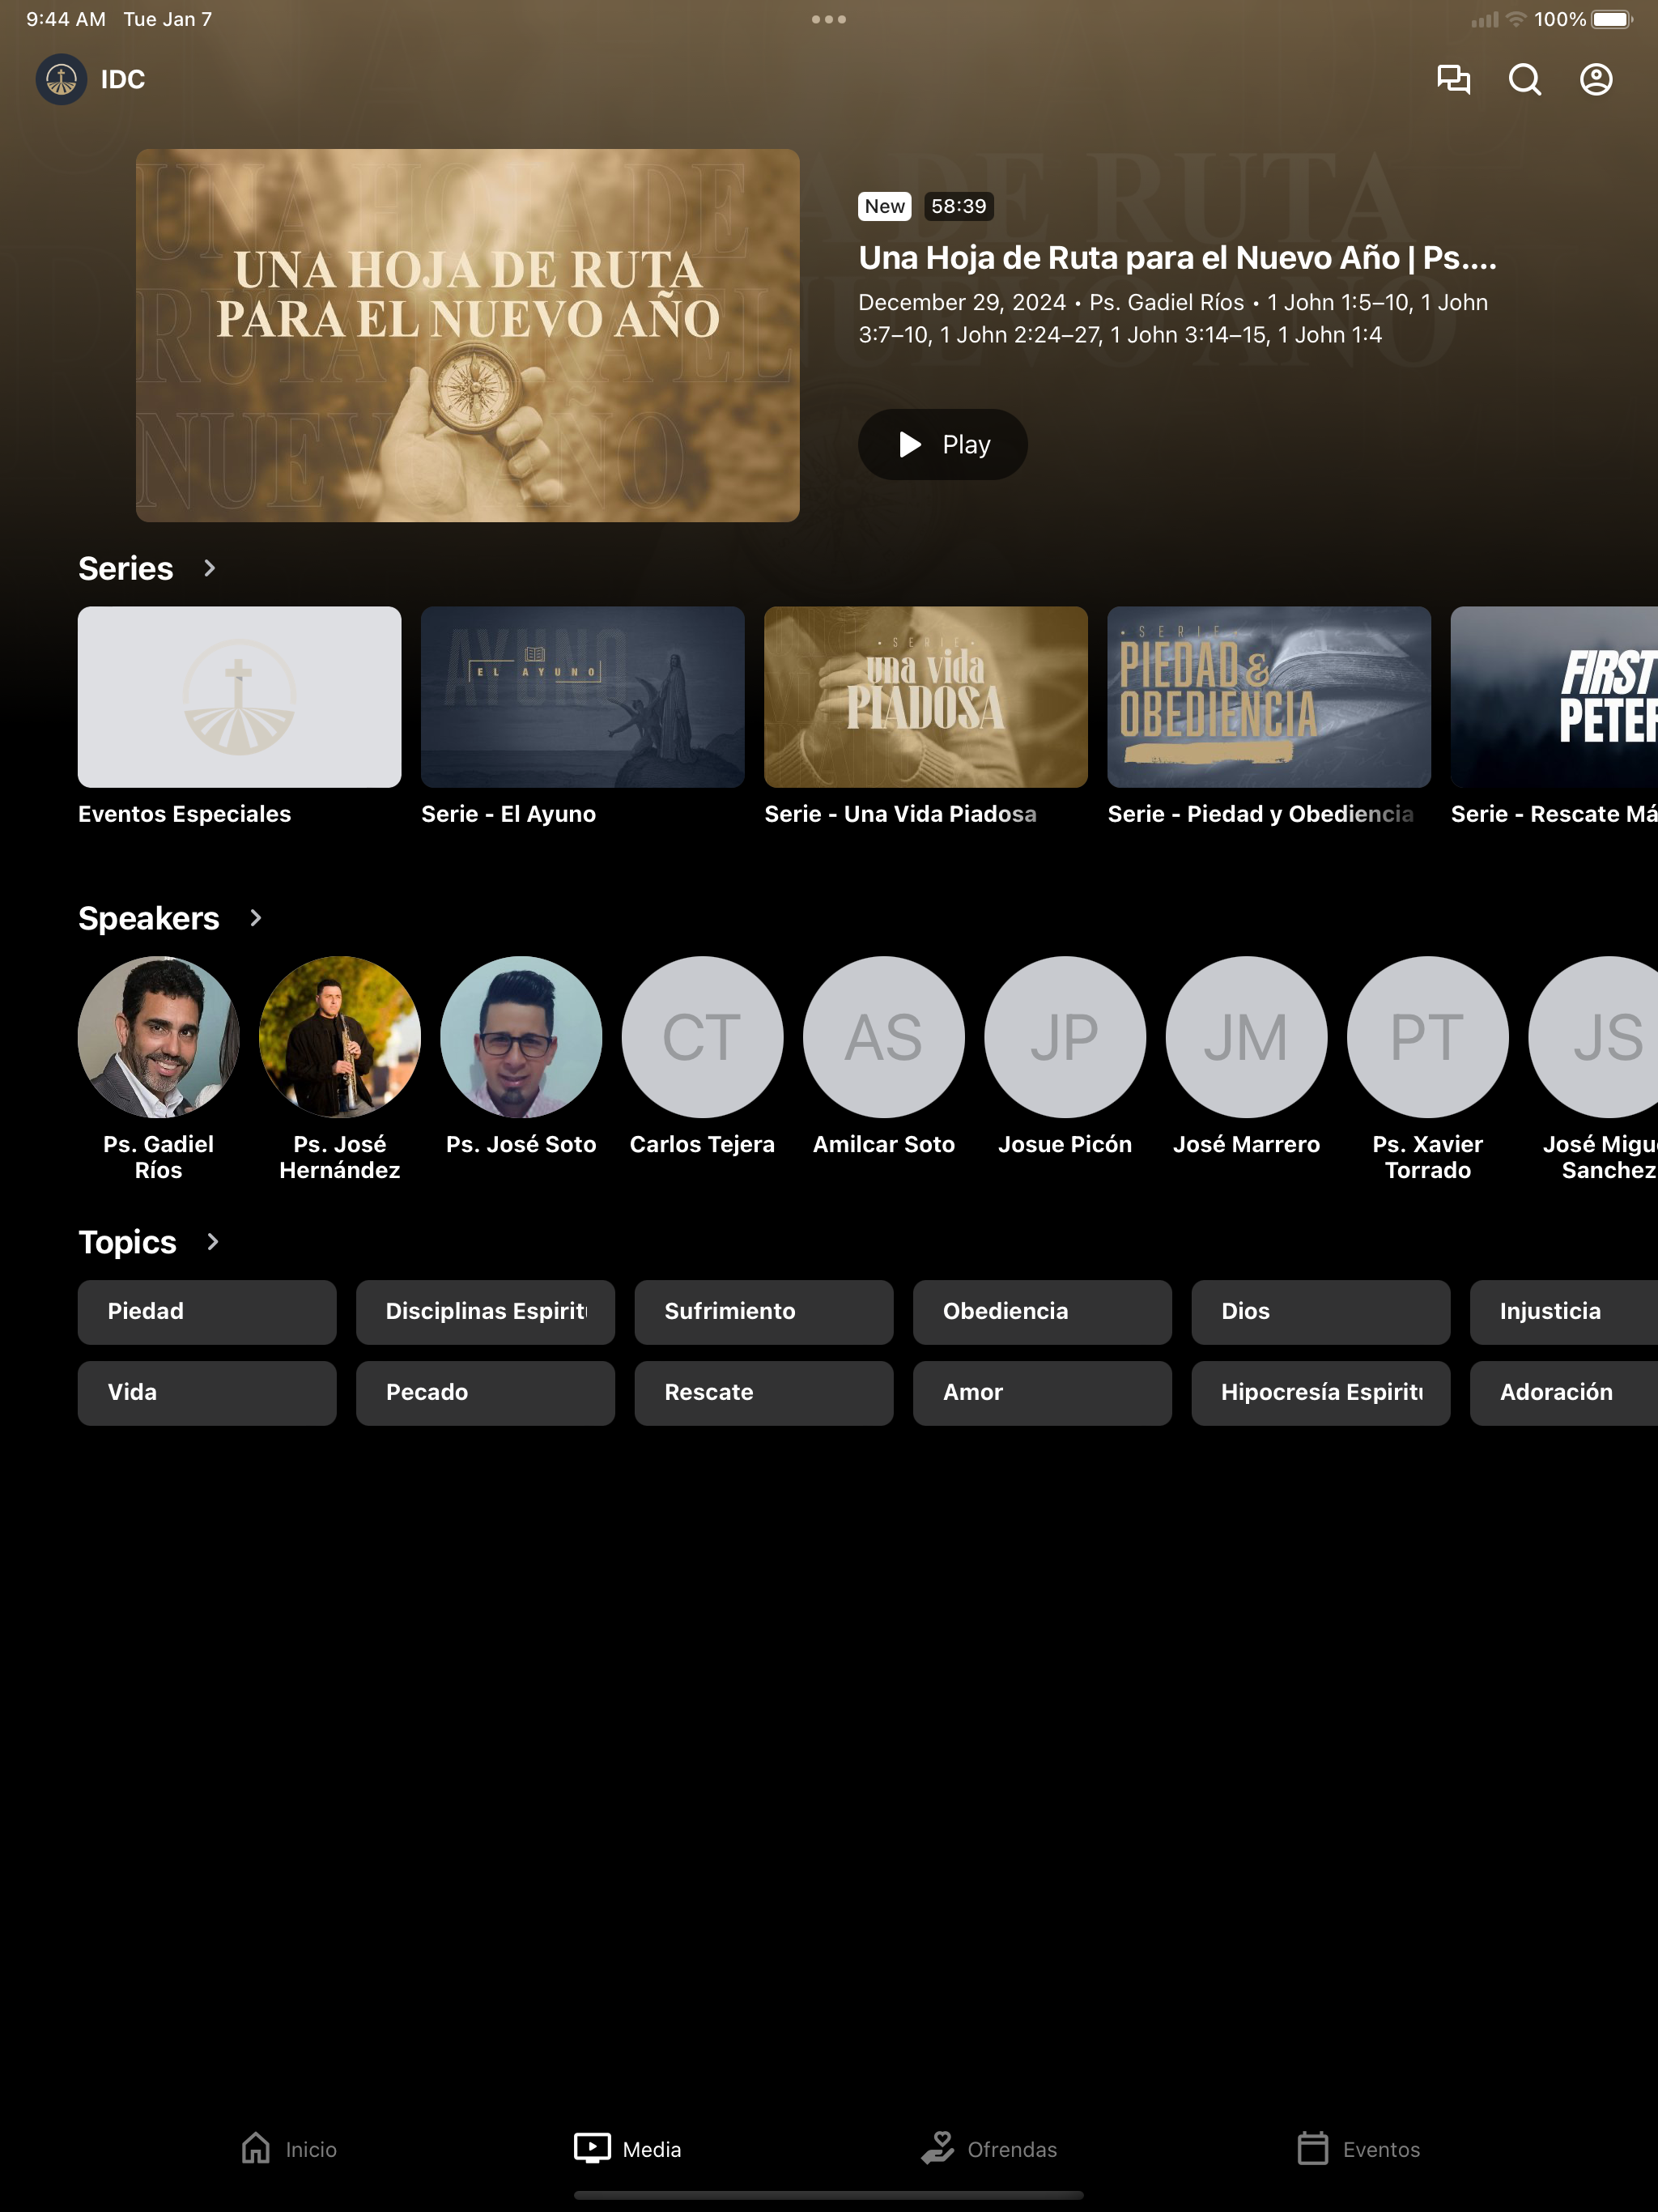Expand the Series section chevron
The height and width of the screenshot is (2212, 1658).
point(209,568)
